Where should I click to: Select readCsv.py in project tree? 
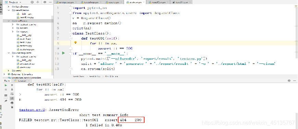pos(25,17)
